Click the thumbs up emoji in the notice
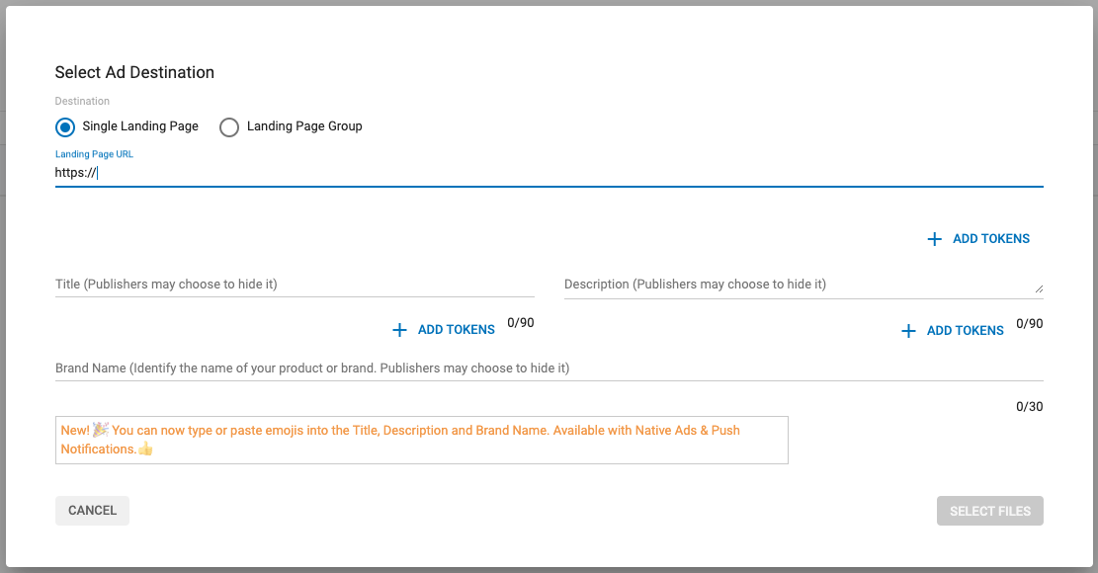1098x573 pixels. [145, 449]
